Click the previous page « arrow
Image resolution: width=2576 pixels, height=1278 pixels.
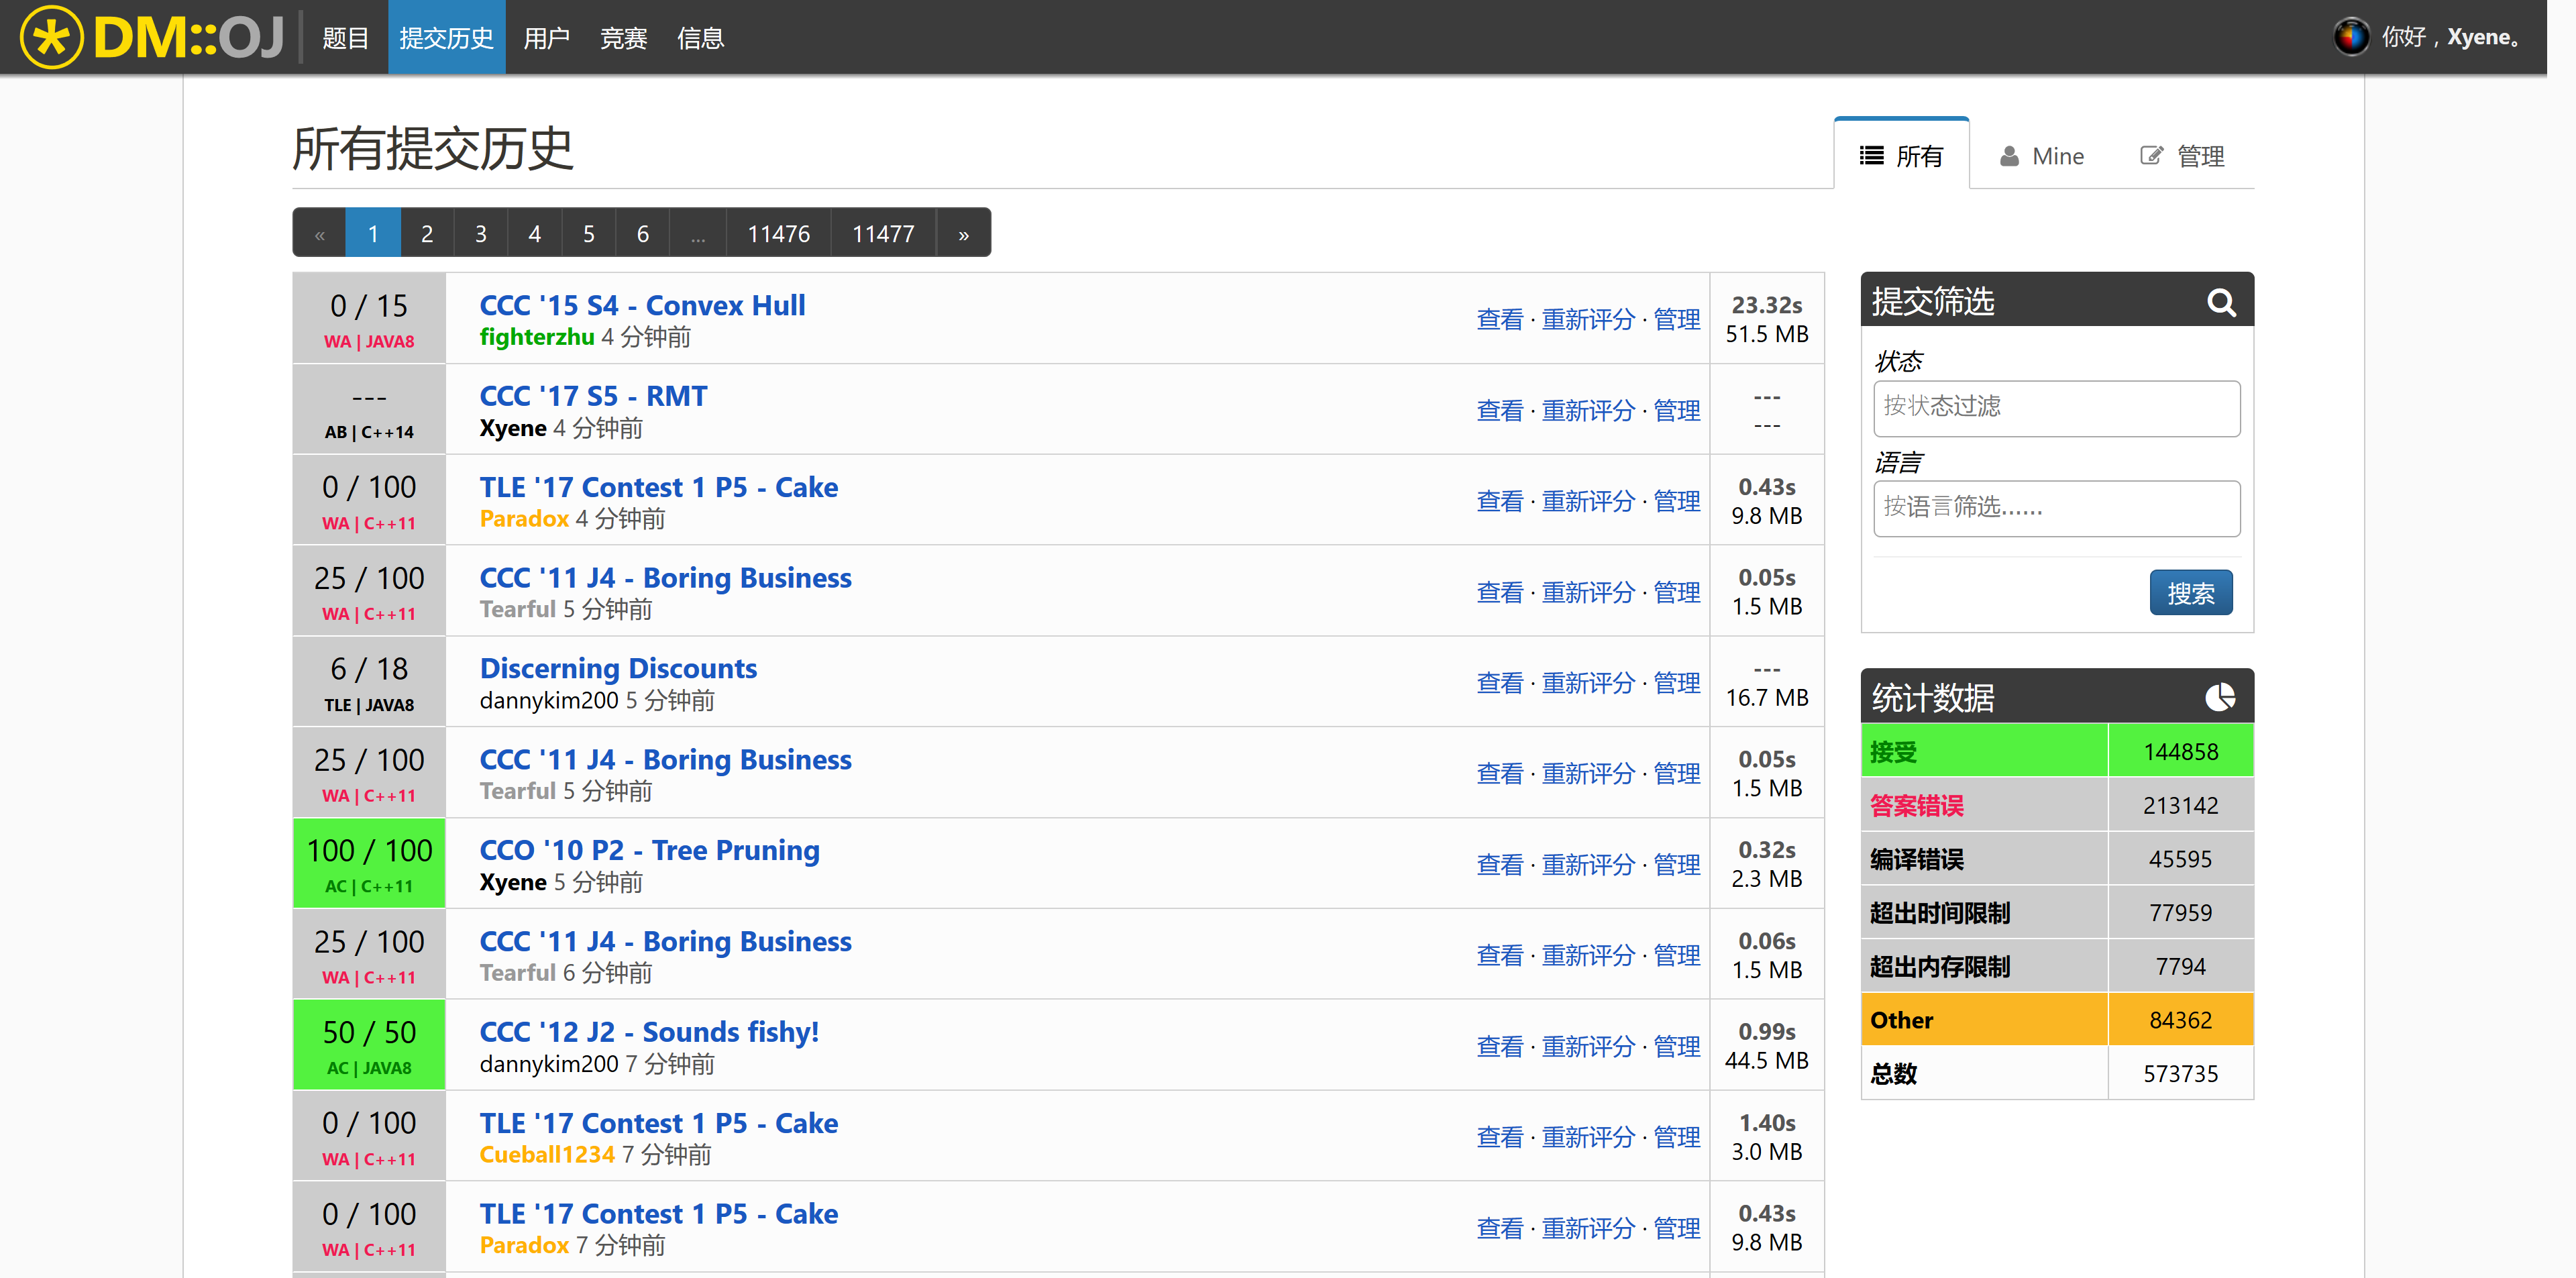(x=319, y=234)
